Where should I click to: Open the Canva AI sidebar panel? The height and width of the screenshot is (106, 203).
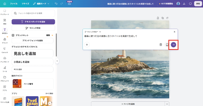pyautogui.click(x=5, y=50)
